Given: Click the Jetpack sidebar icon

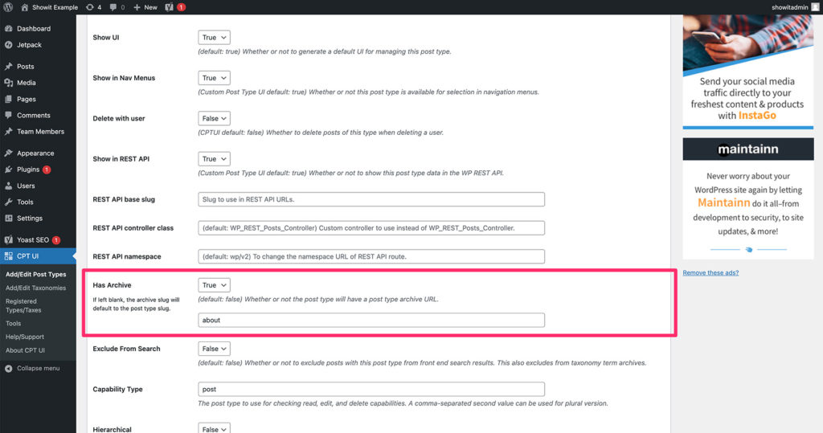Looking at the screenshot, I should coord(8,45).
